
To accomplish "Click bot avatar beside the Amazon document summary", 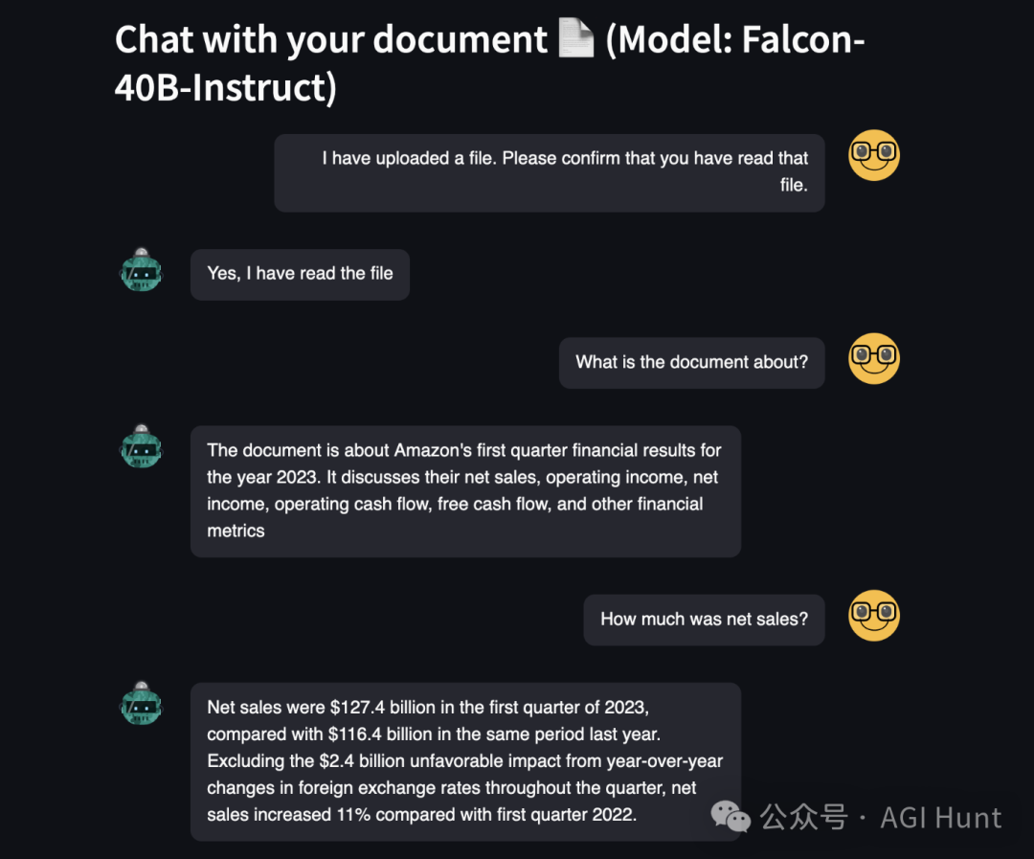I will 142,446.
